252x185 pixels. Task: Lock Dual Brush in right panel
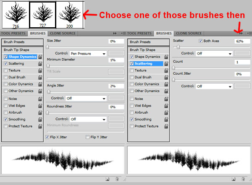coord(166,77)
